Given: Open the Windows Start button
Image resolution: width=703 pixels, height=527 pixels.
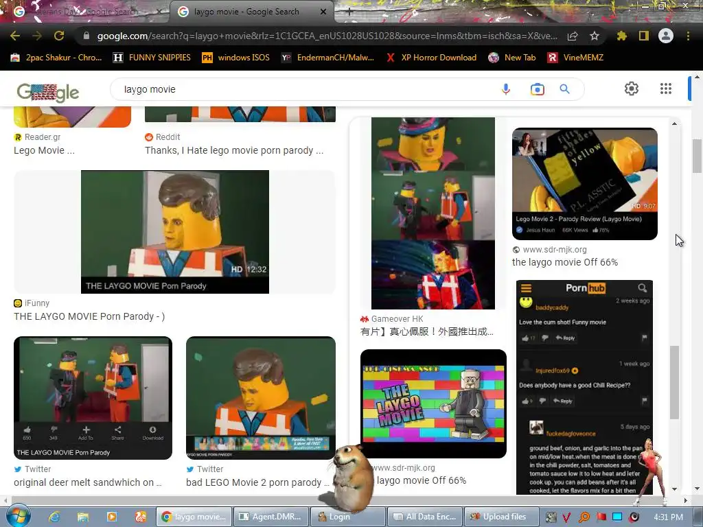Looking at the screenshot, I should point(17,516).
